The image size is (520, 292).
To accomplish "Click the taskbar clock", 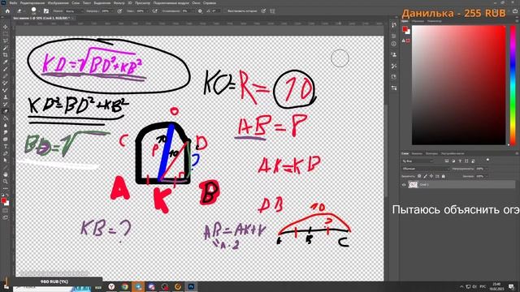I will click(x=496, y=286).
